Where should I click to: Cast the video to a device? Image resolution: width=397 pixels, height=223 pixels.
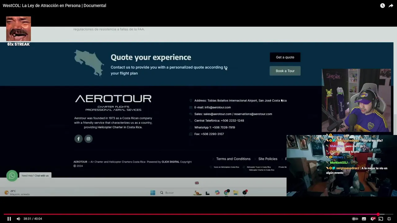point(381,219)
